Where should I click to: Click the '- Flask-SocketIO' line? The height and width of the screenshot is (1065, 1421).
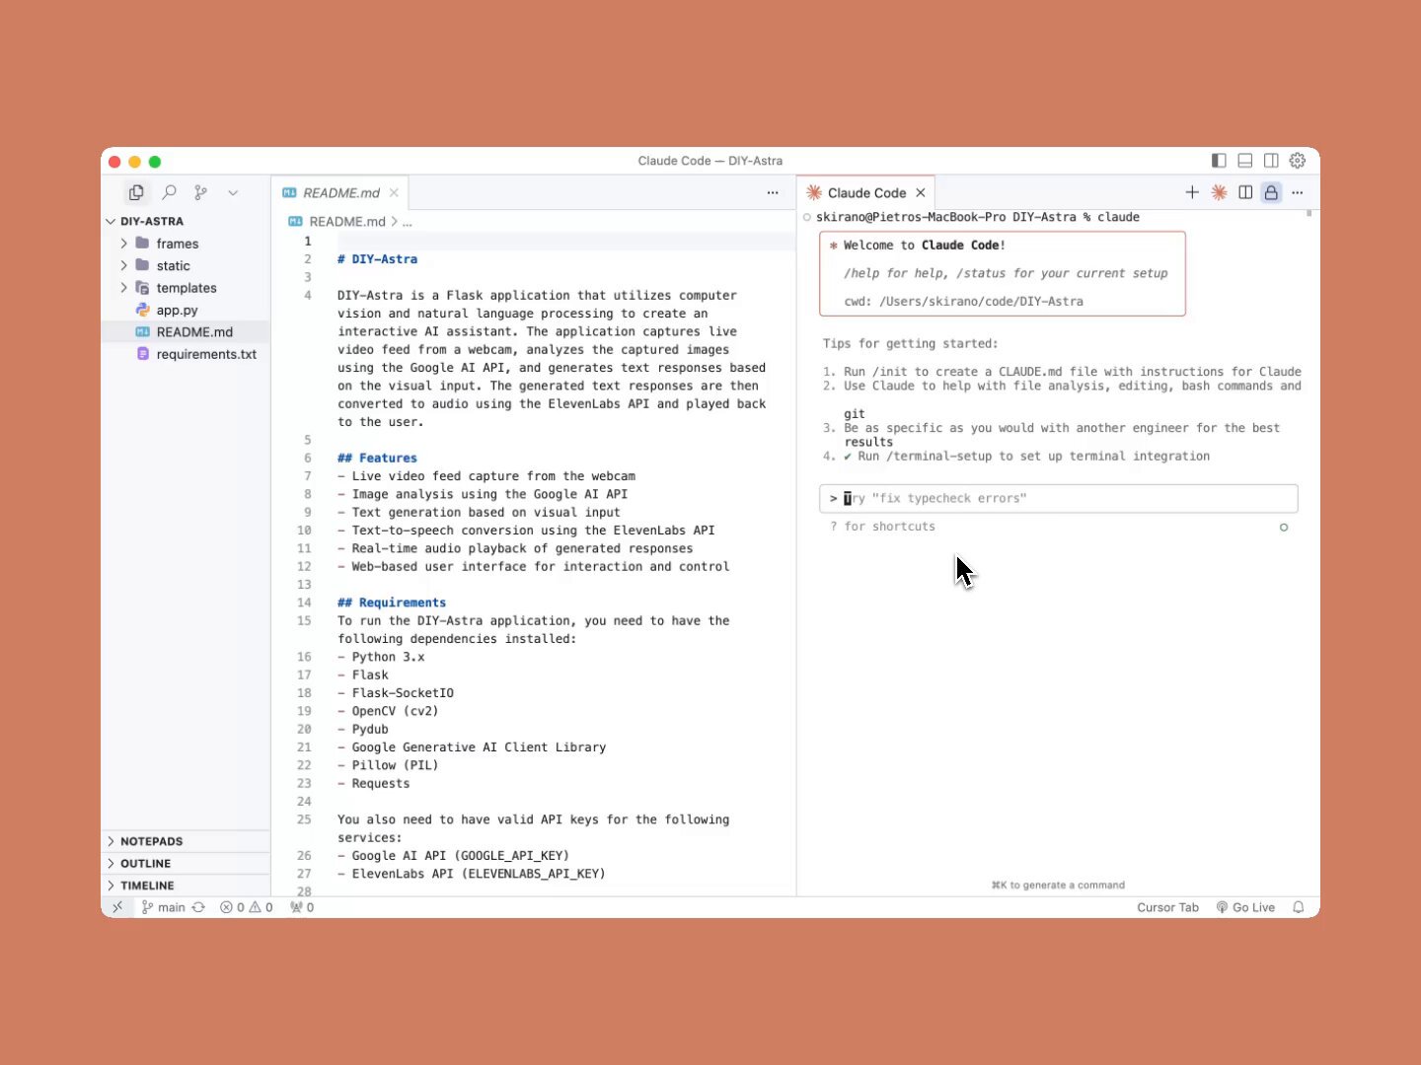click(396, 693)
